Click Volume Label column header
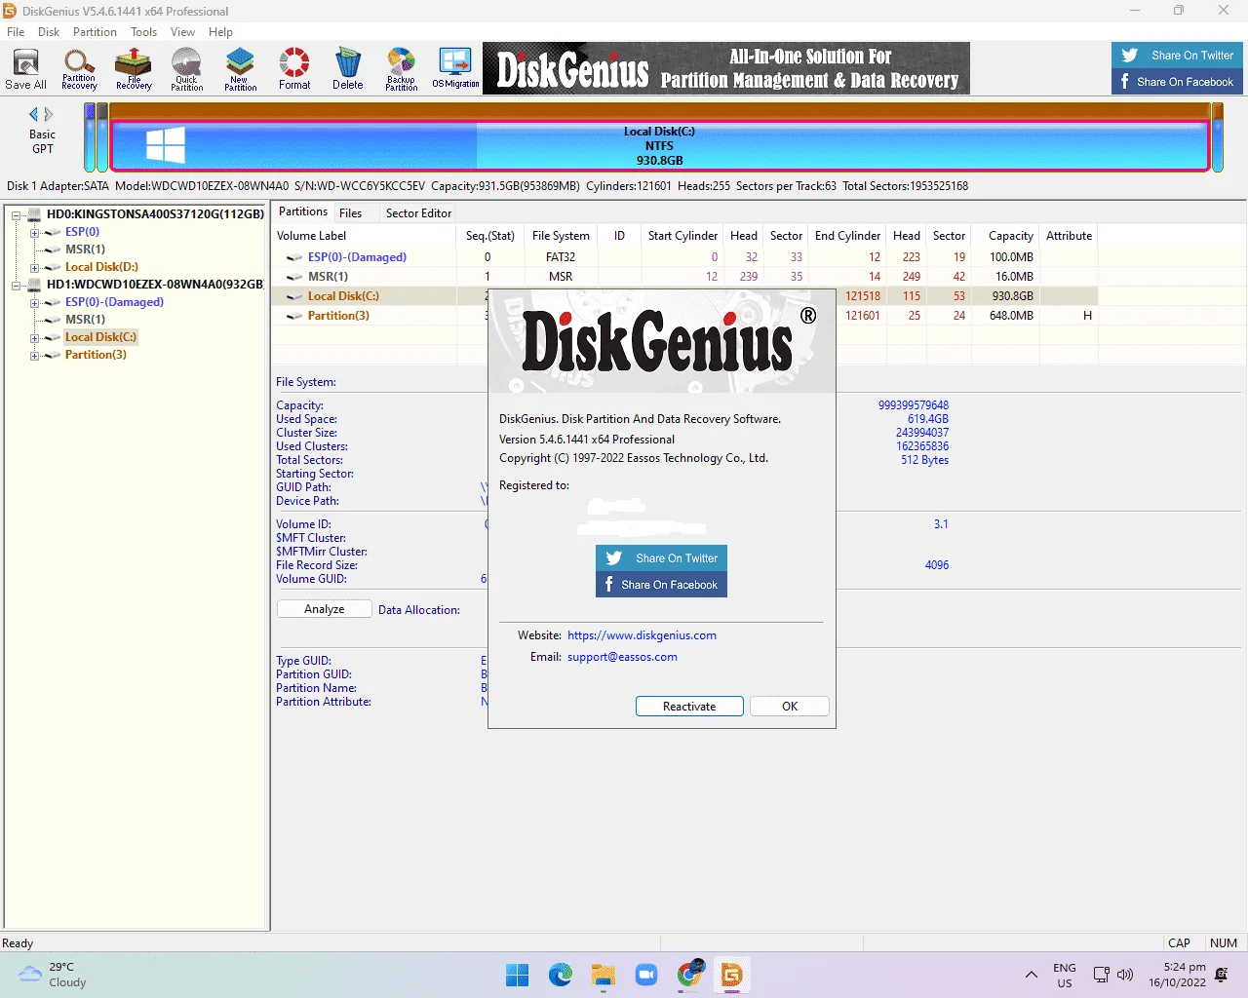The image size is (1248, 998). pos(364,236)
